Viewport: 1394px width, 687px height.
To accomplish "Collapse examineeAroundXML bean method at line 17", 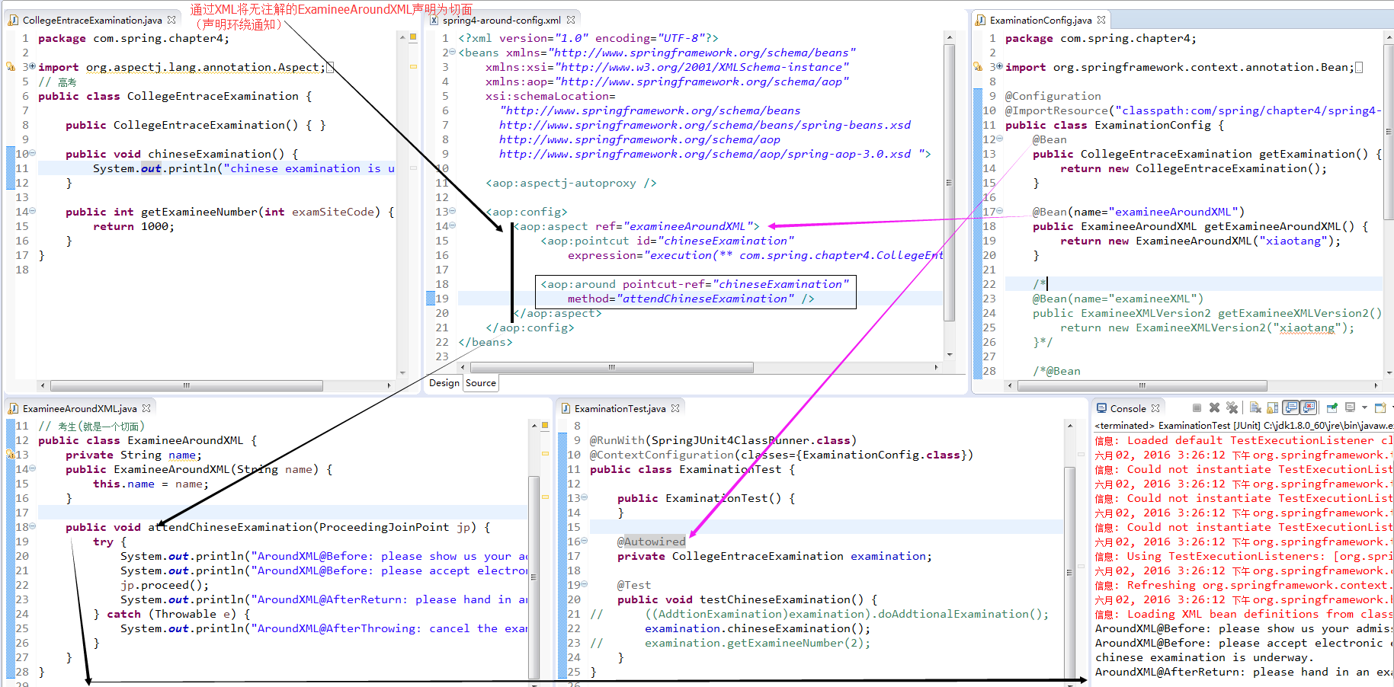I will click(x=1000, y=212).
